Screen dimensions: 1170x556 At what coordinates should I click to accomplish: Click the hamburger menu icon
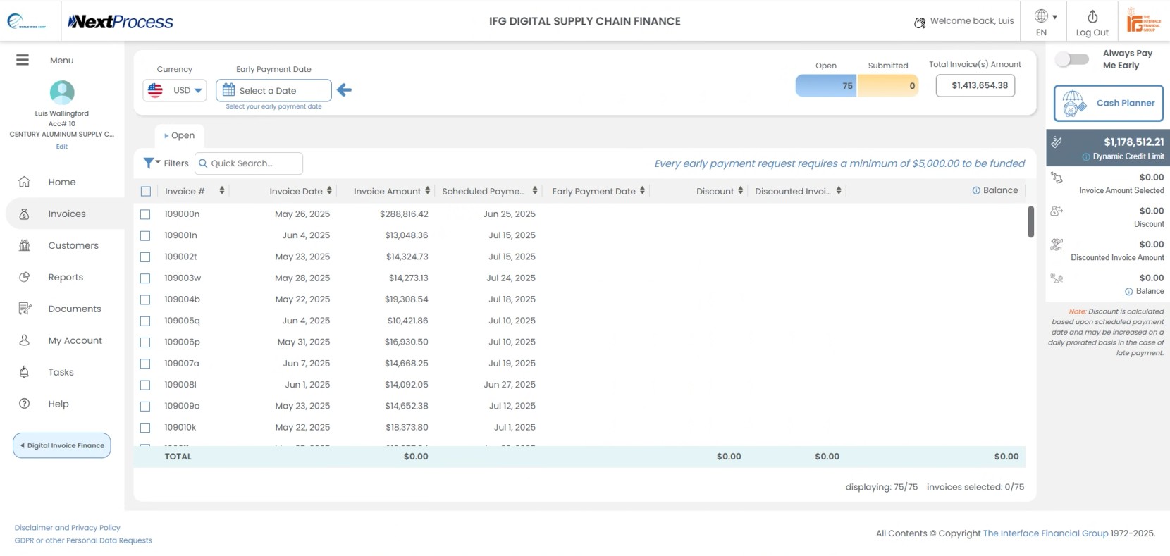point(23,60)
